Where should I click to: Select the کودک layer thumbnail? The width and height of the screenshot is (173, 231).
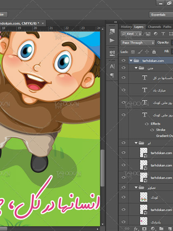click(x=144, y=197)
